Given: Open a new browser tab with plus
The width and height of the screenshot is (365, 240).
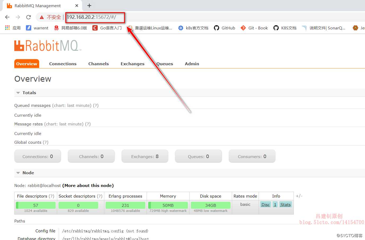Looking at the screenshot, I should [89, 6].
